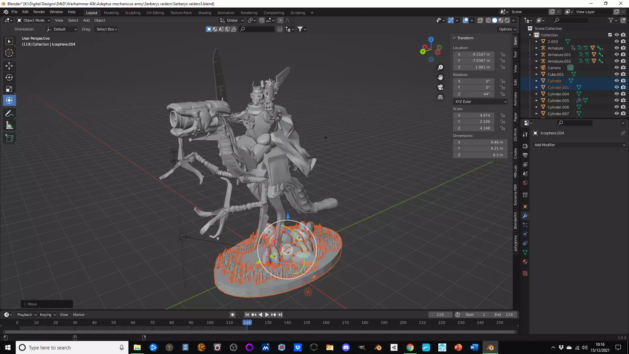Open the Add Modifier dropdown
This screenshot has width=629, height=354.
click(x=580, y=145)
